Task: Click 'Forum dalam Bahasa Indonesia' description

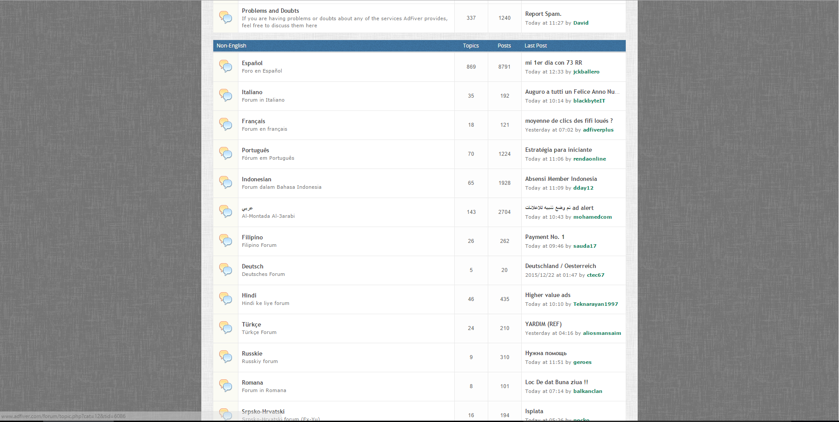Action: (x=282, y=187)
